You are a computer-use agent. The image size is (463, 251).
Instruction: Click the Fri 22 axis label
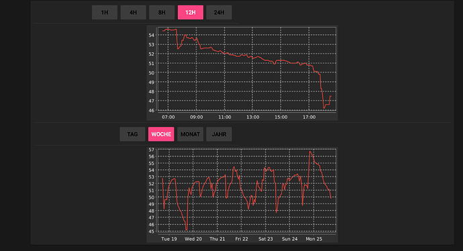coord(242,239)
